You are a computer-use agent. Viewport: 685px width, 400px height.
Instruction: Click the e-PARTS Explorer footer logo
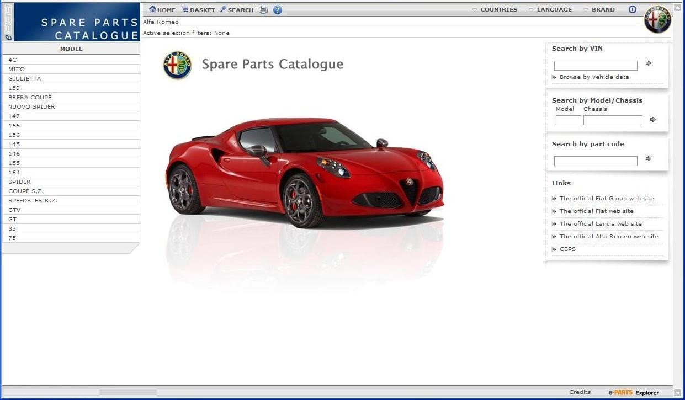coord(634,393)
